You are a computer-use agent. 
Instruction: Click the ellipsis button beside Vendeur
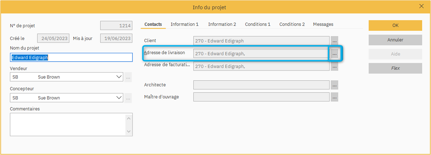128,77
